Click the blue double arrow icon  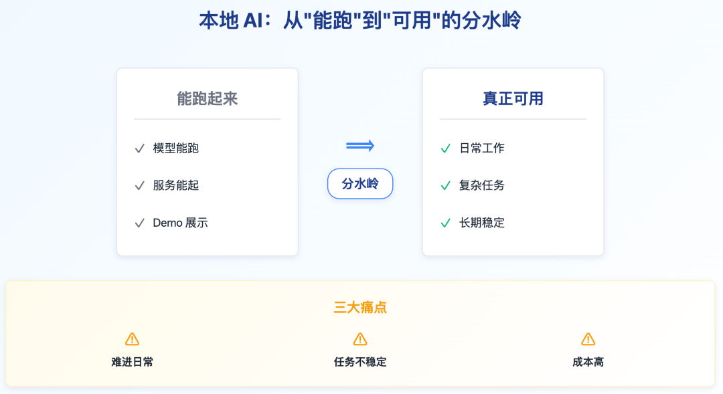tap(360, 146)
